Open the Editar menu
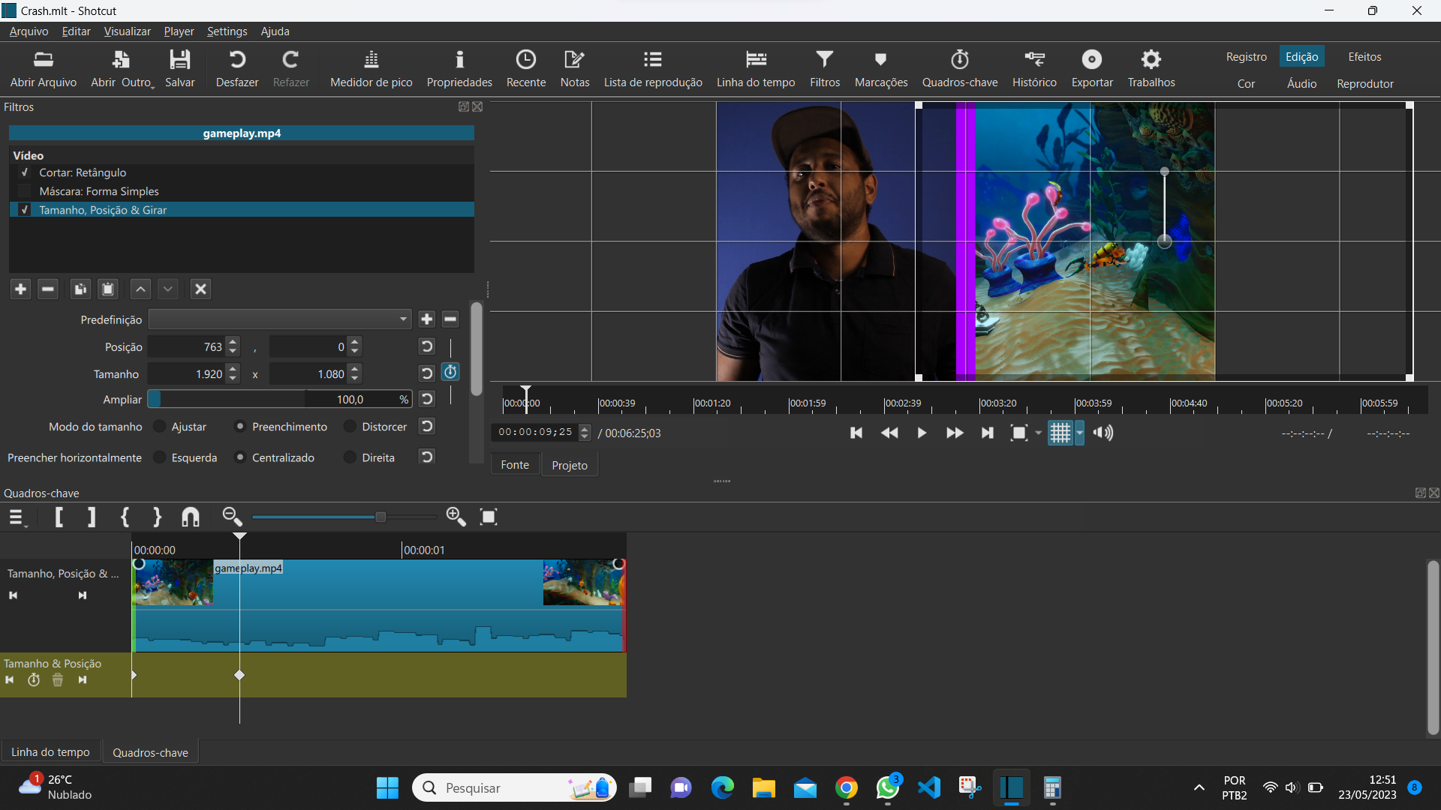The image size is (1441, 810). [76, 31]
